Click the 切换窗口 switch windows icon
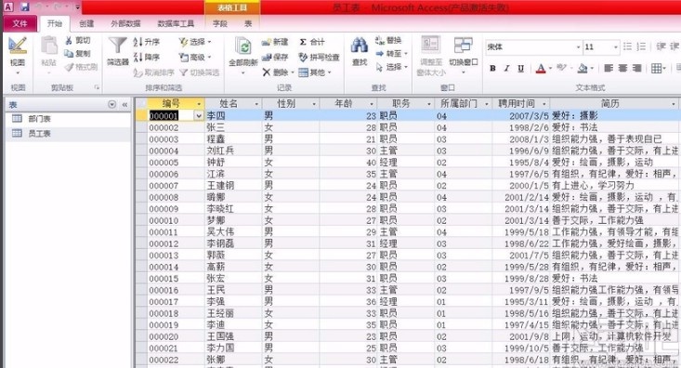Image resolution: width=681 pixels, height=368 pixels. coord(463,46)
